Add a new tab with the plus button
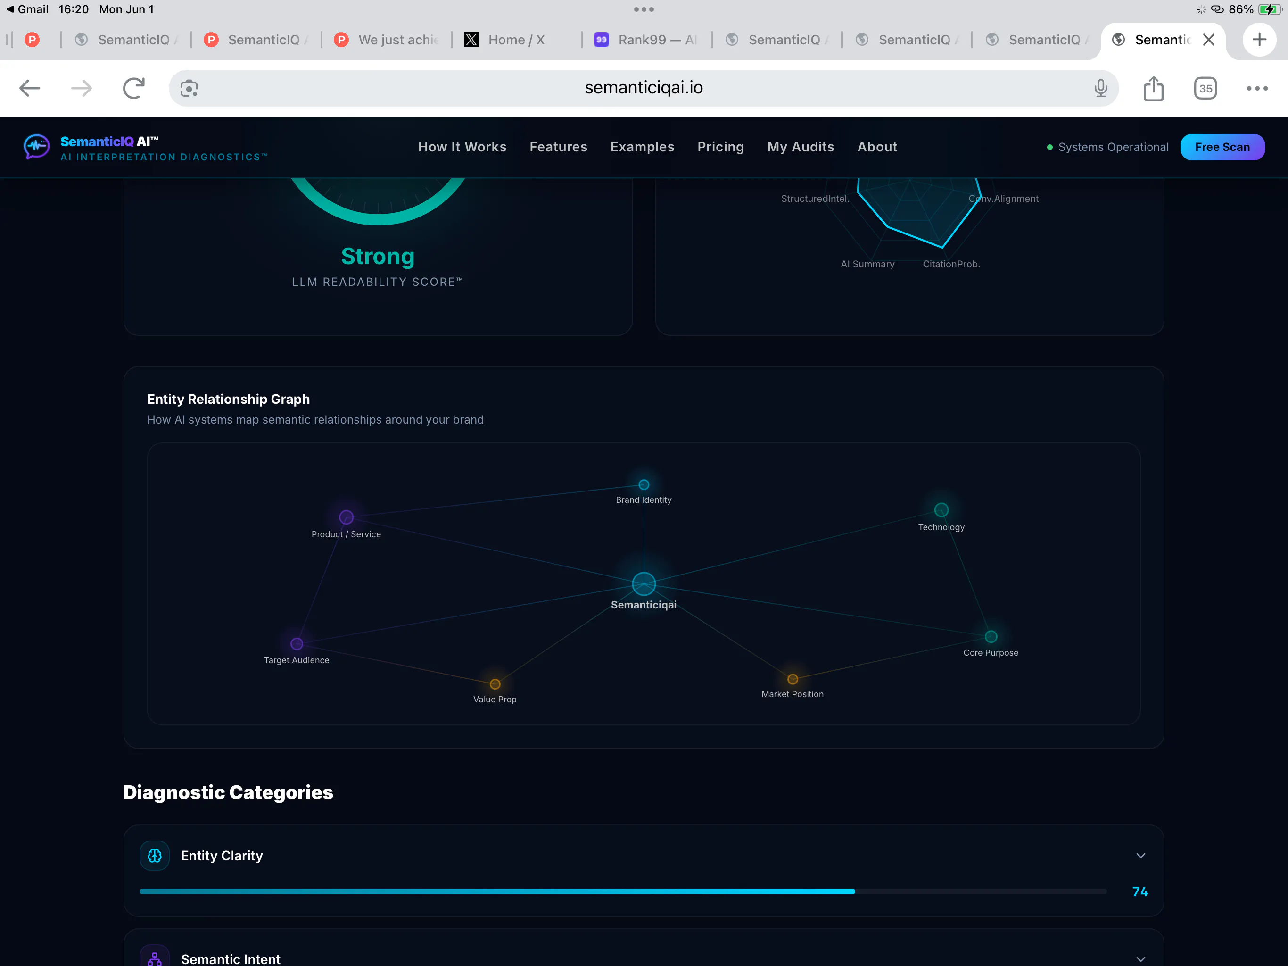The width and height of the screenshot is (1288, 966). (x=1259, y=40)
